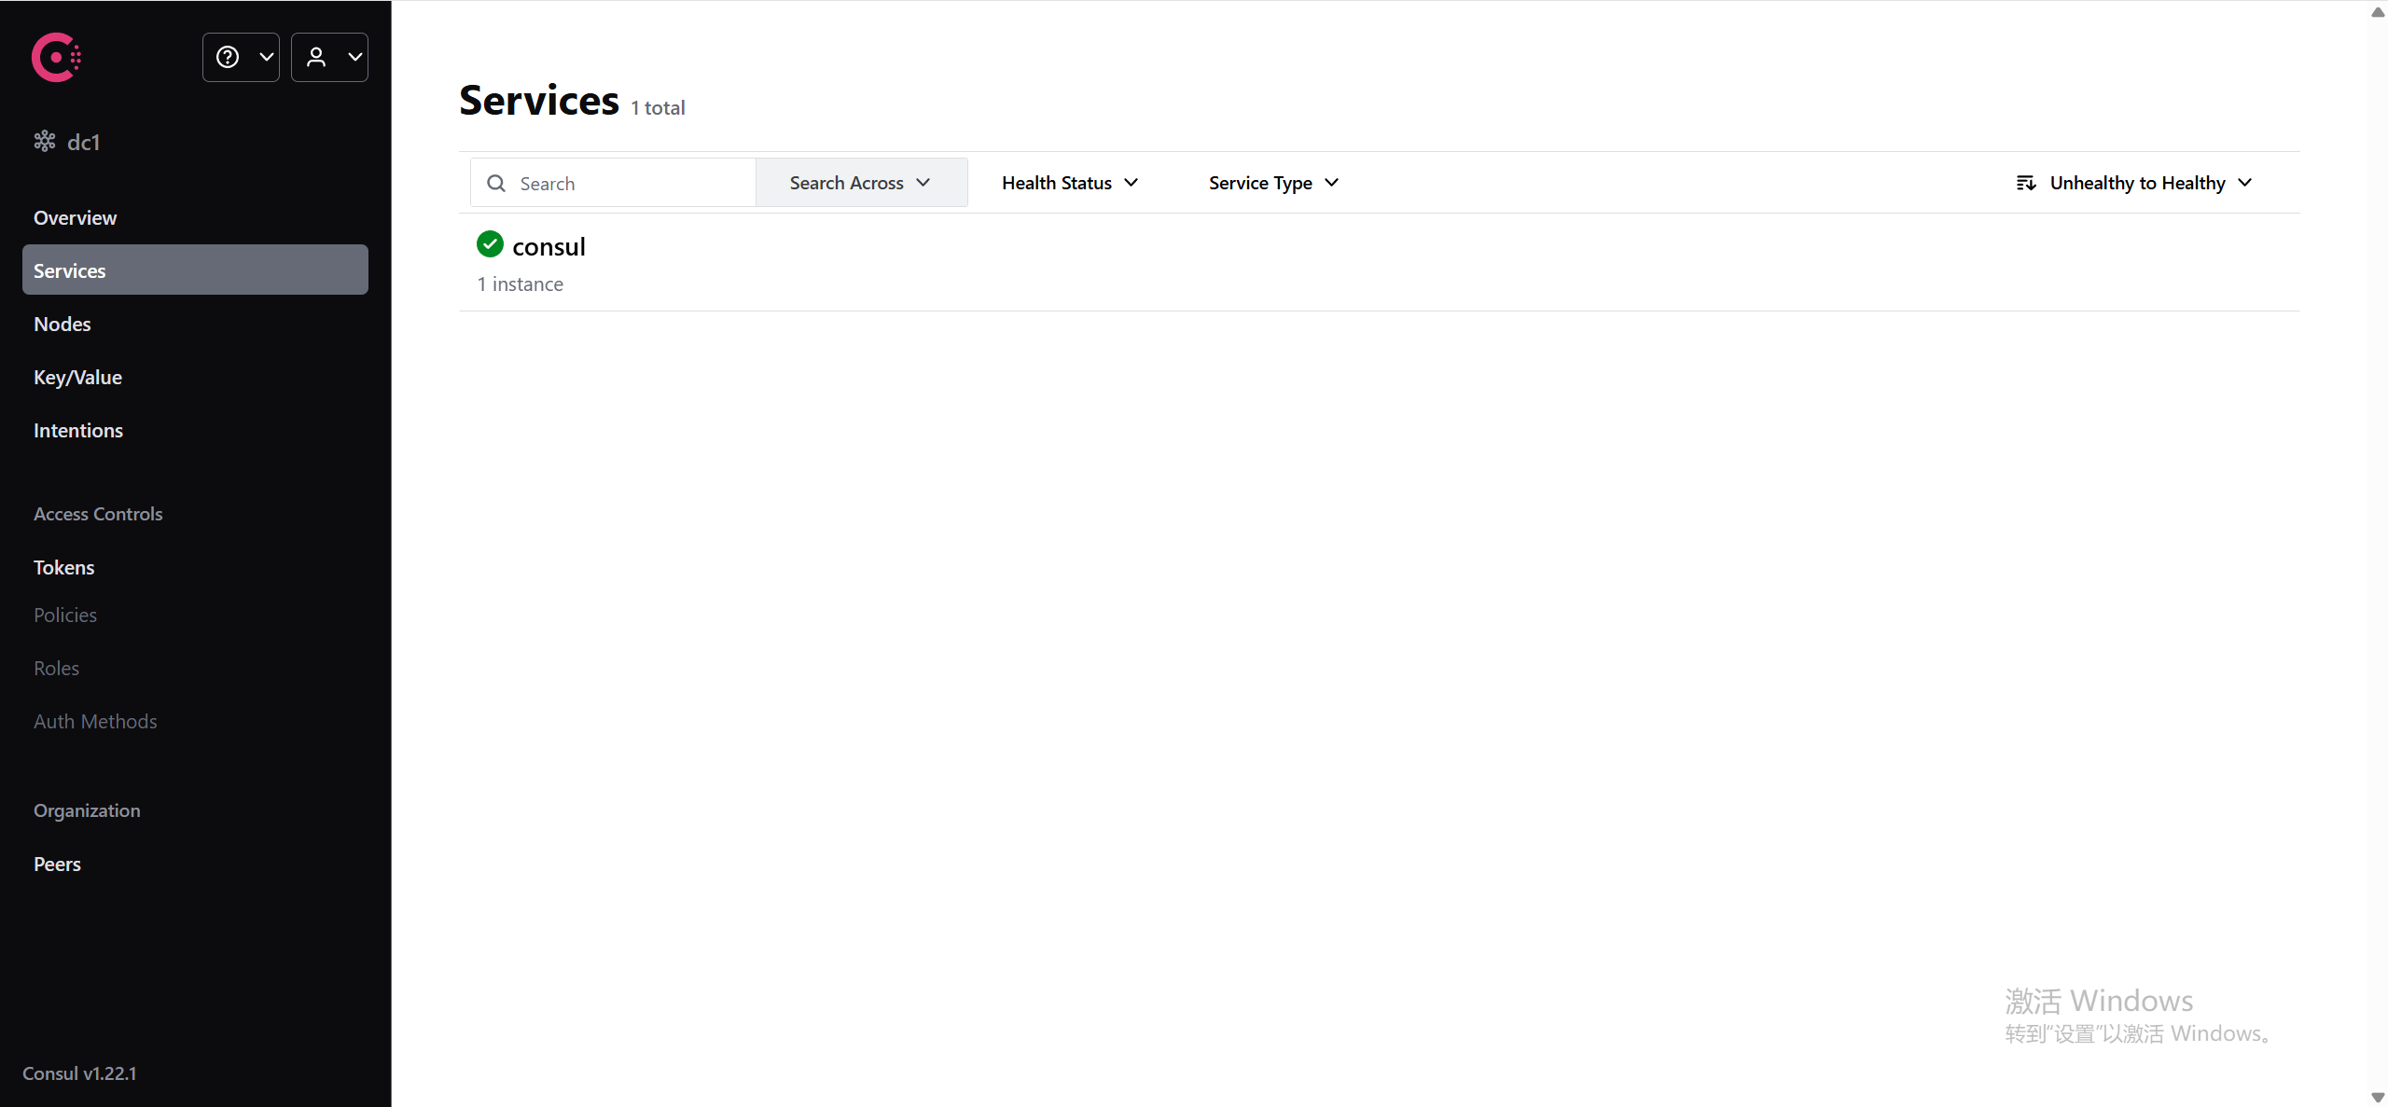The width and height of the screenshot is (2388, 1107).
Task: Open the Search Across dropdown
Action: tap(859, 182)
